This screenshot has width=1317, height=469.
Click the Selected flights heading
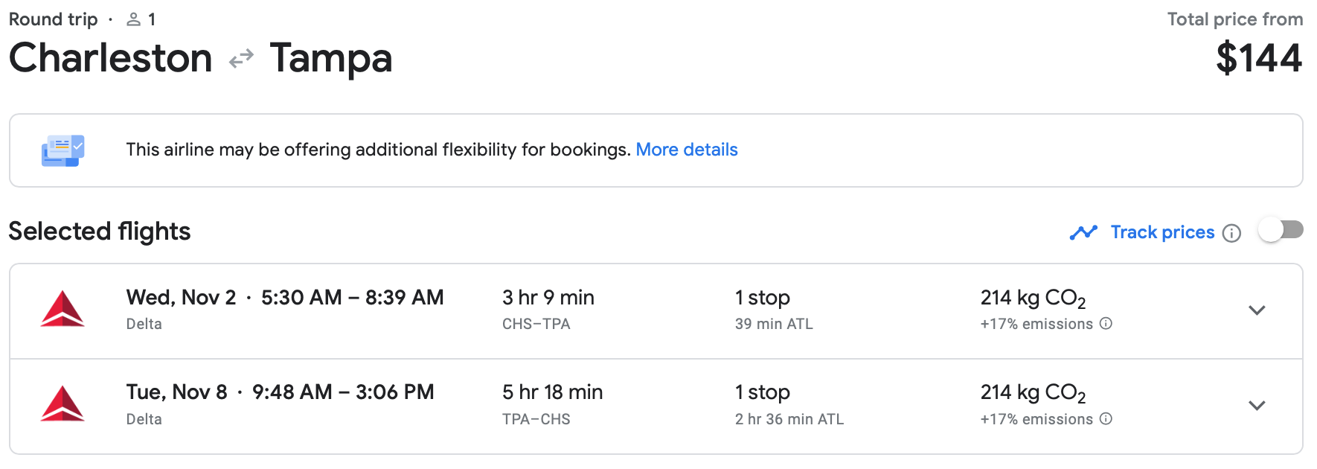tap(100, 232)
